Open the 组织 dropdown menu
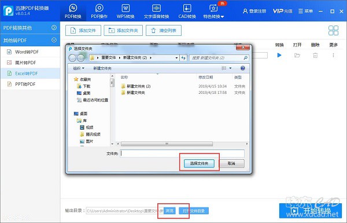The height and width of the screenshot is (223, 347). click(x=79, y=68)
